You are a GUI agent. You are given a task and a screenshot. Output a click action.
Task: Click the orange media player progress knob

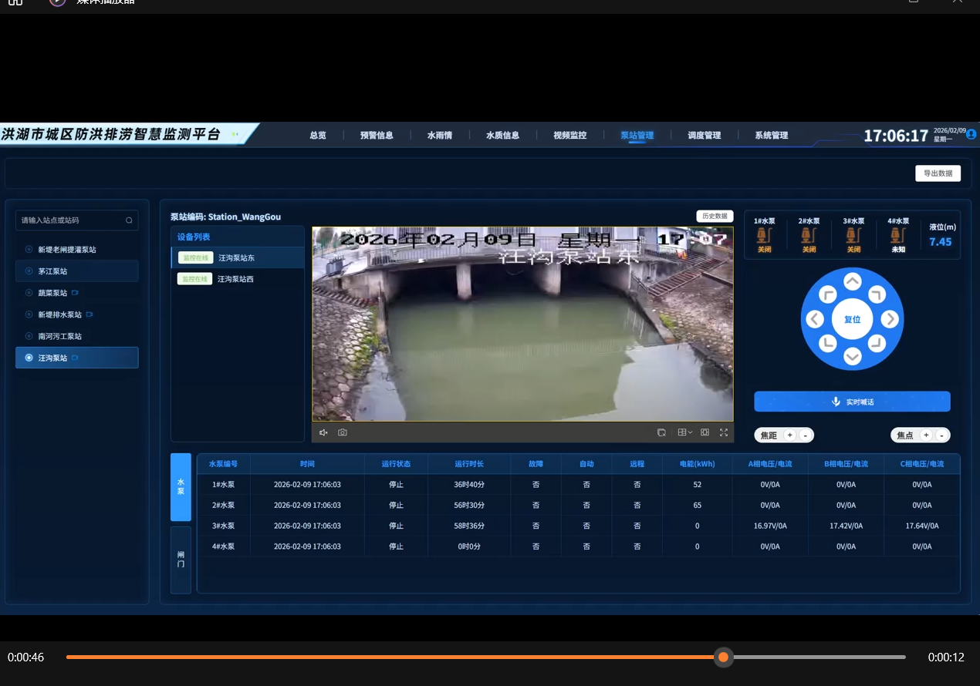pos(723,657)
